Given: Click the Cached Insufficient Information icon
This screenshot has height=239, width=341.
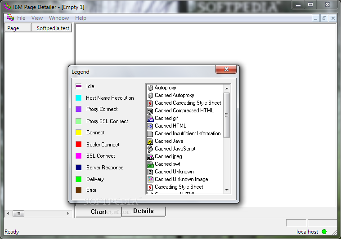Looking at the screenshot, I should [151, 133].
